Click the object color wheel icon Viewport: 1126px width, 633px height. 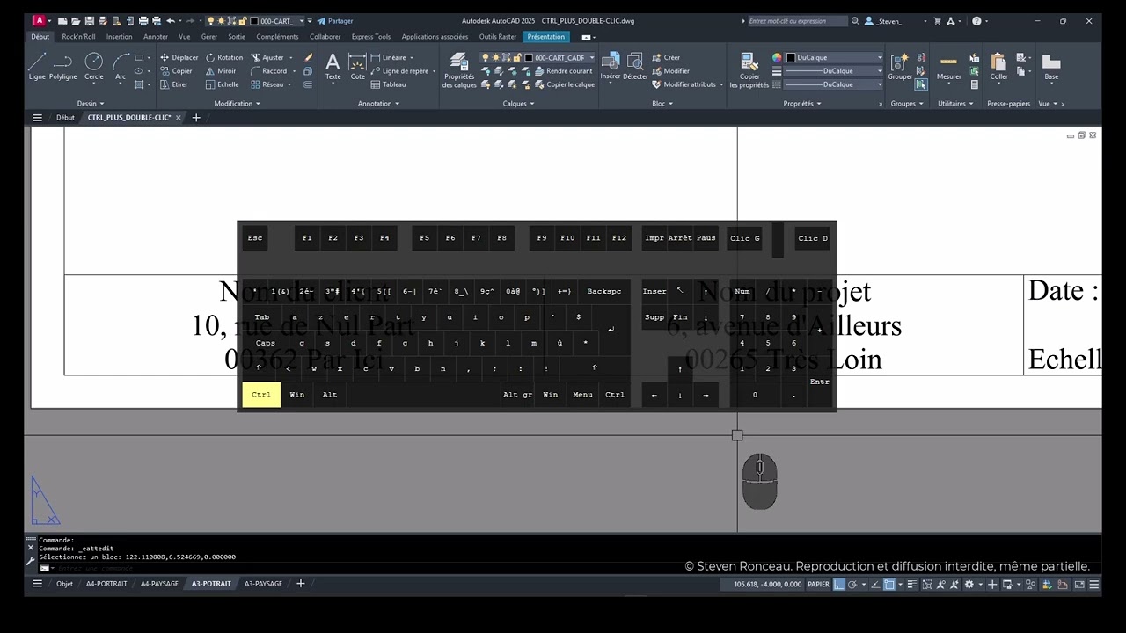point(777,58)
